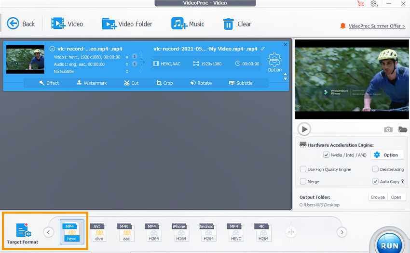Select the video thumbnail in the list
The width and height of the screenshot is (410, 253).
click(x=25, y=60)
